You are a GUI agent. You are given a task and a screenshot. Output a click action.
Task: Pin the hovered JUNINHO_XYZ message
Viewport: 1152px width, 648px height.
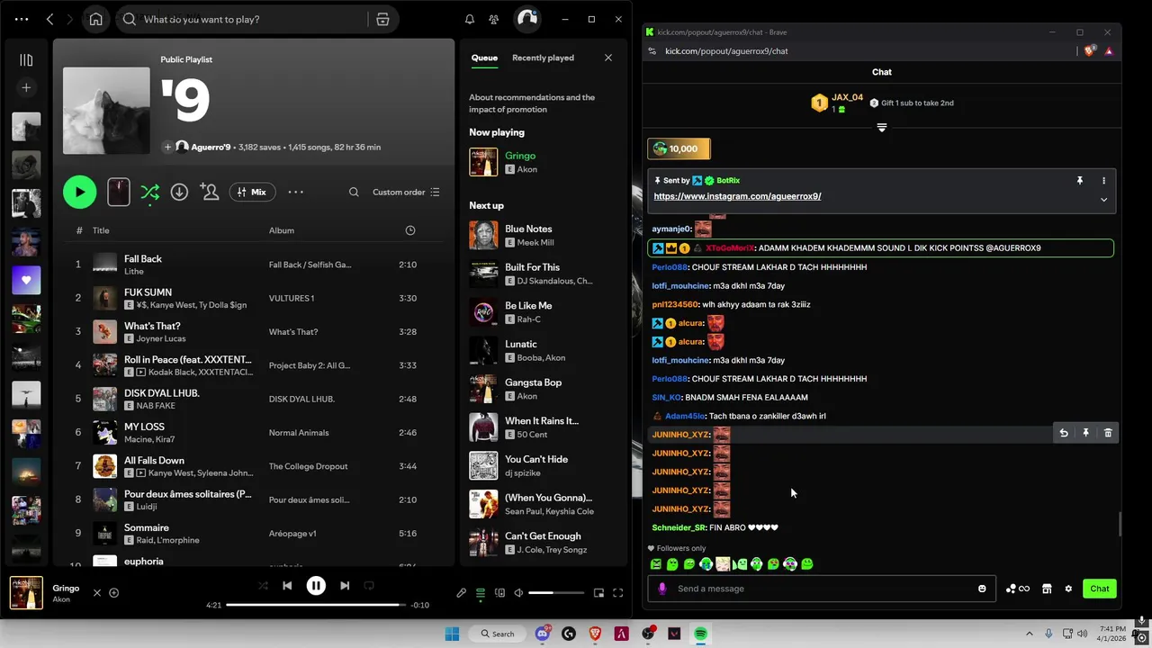(x=1085, y=433)
